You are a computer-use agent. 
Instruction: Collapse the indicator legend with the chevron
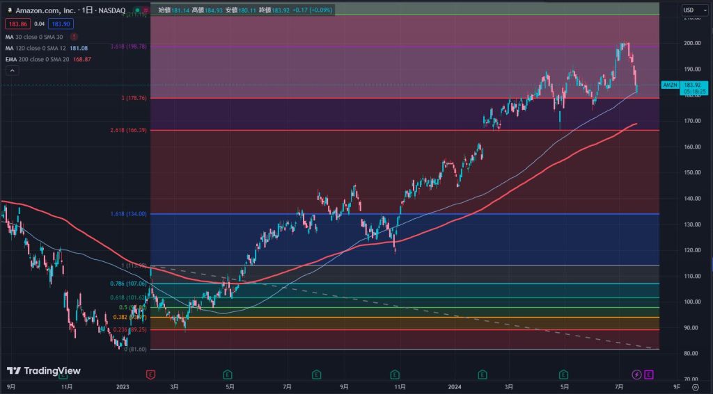pos(13,71)
